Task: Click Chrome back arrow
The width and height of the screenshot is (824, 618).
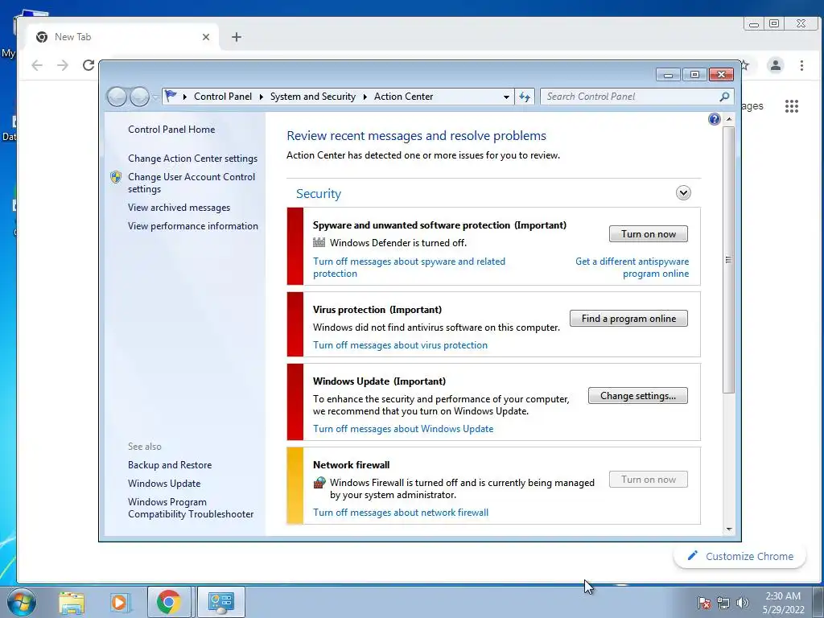Action: tap(37, 65)
